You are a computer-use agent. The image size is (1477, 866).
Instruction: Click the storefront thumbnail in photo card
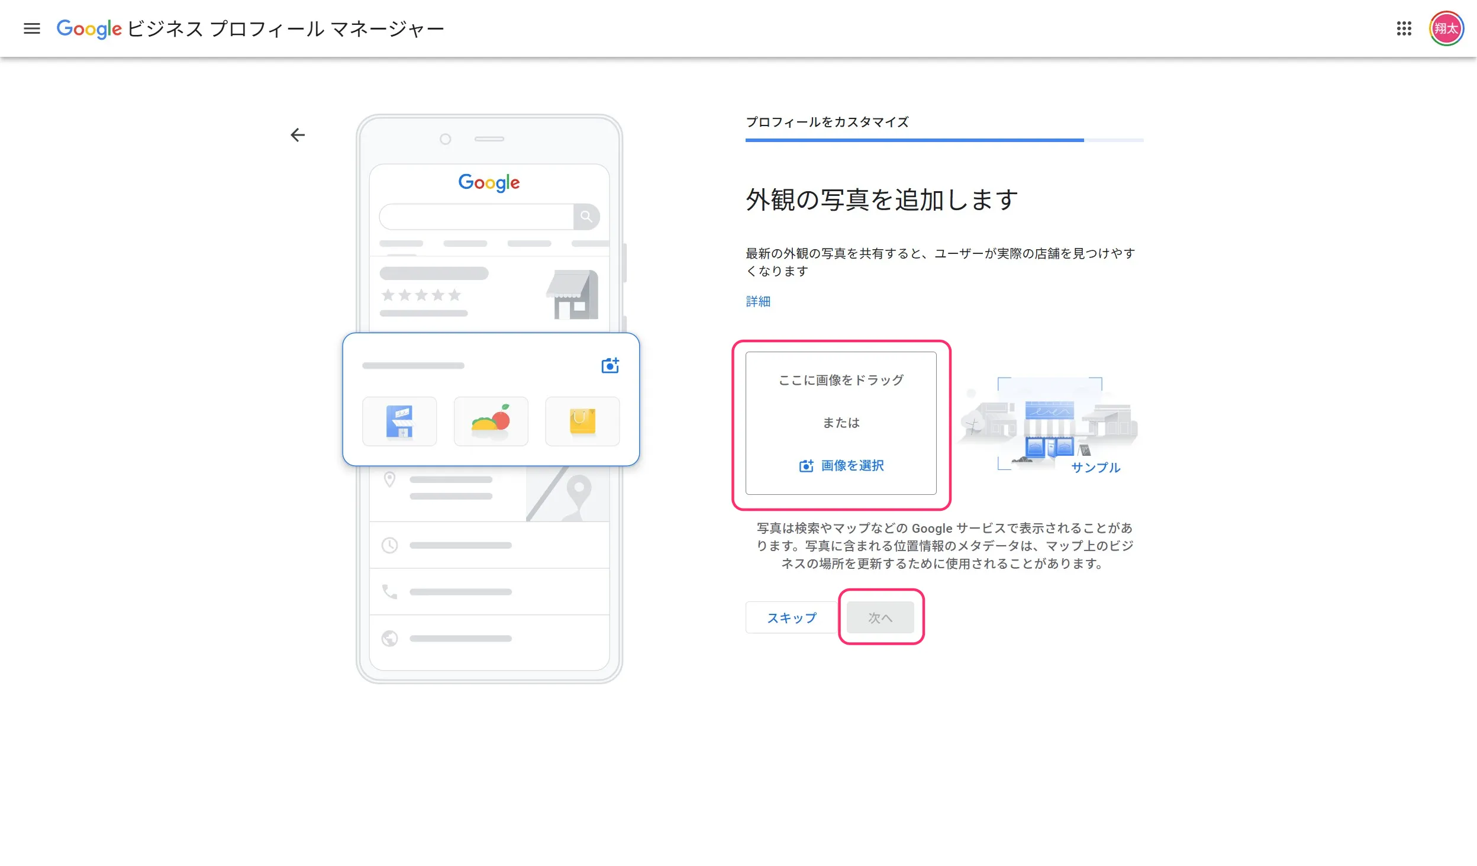[399, 421]
